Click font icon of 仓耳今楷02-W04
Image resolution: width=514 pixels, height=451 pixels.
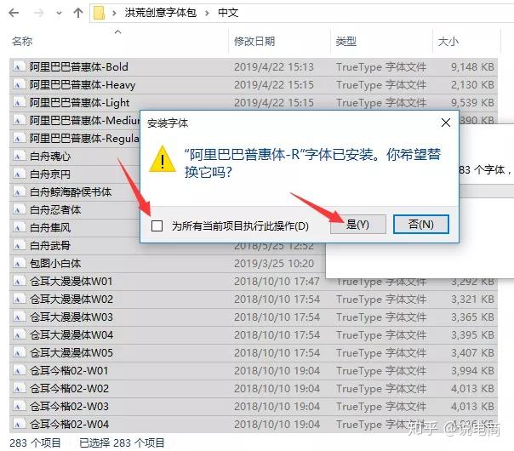(x=19, y=424)
